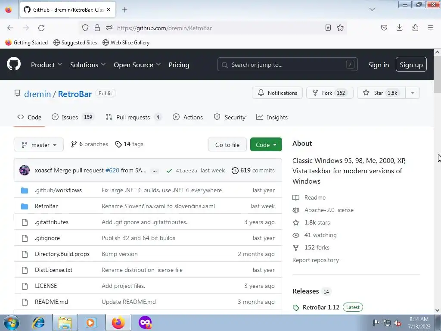This screenshot has width=441, height=331.
Task: Close the GitHub RetroBar tab
Action: [x=109, y=9]
